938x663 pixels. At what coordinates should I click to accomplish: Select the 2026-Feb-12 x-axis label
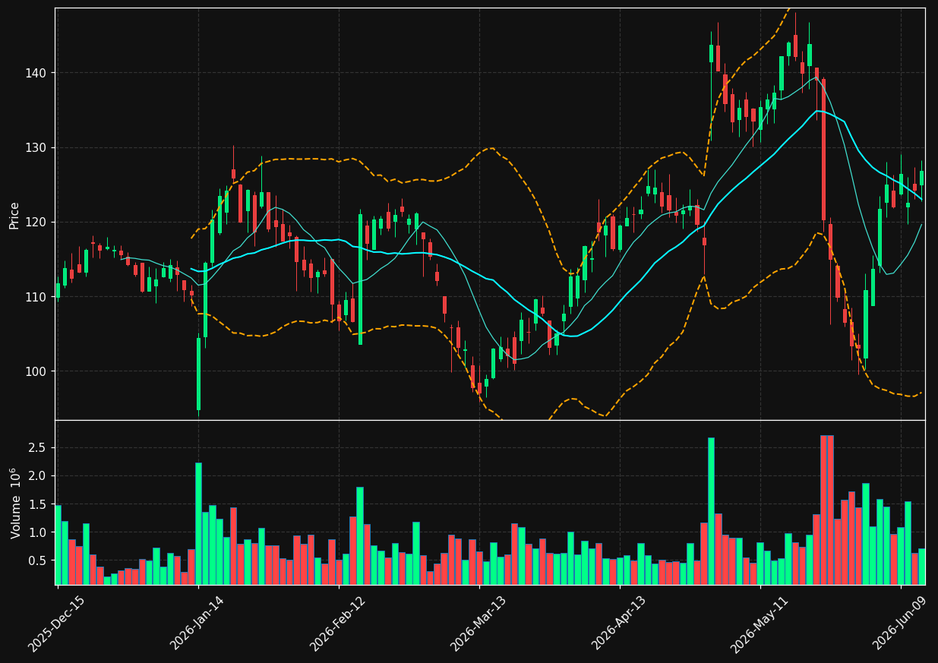click(338, 624)
